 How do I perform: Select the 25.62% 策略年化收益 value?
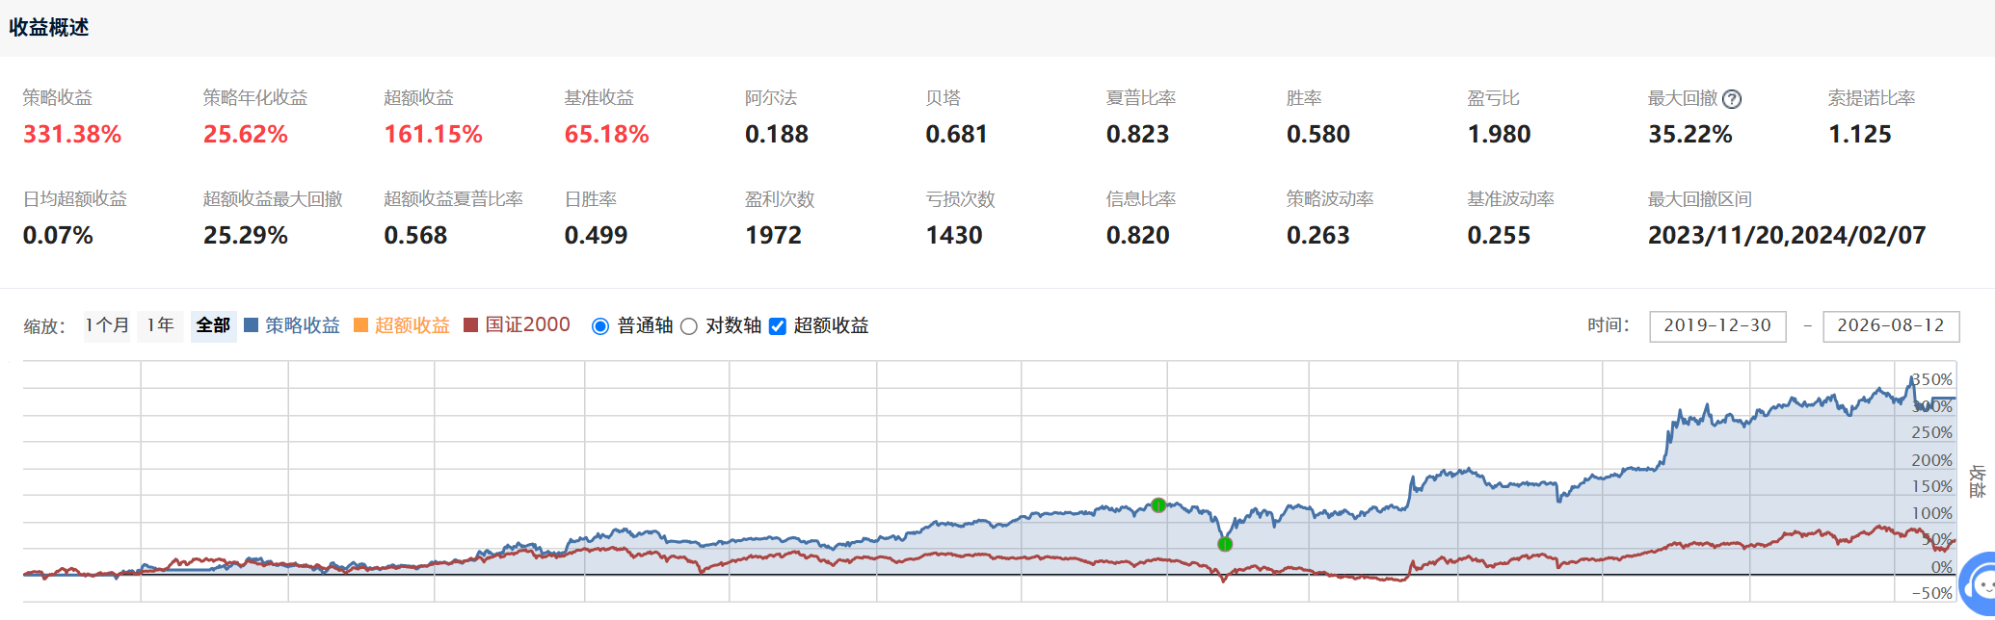(x=246, y=135)
